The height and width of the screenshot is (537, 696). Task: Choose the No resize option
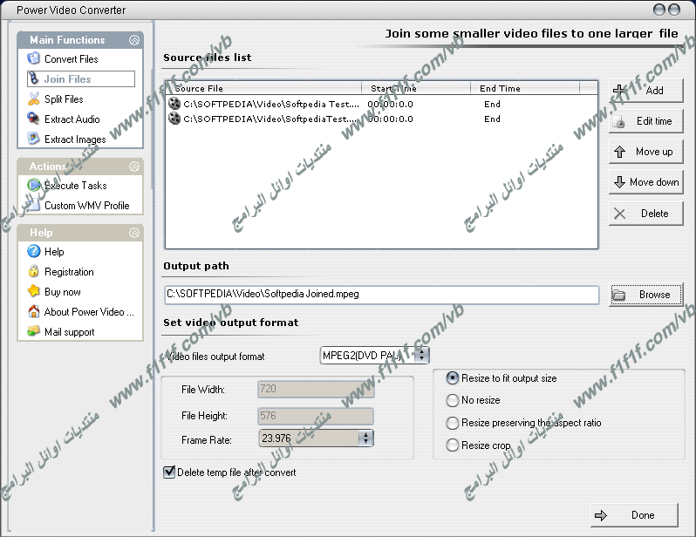(x=453, y=400)
